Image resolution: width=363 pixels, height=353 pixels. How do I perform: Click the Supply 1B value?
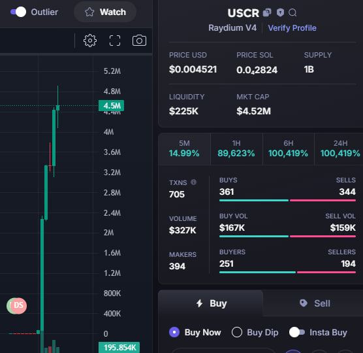click(309, 69)
